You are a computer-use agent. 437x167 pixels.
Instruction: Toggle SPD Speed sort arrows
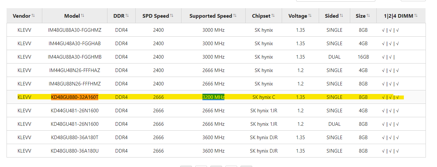[172, 16]
